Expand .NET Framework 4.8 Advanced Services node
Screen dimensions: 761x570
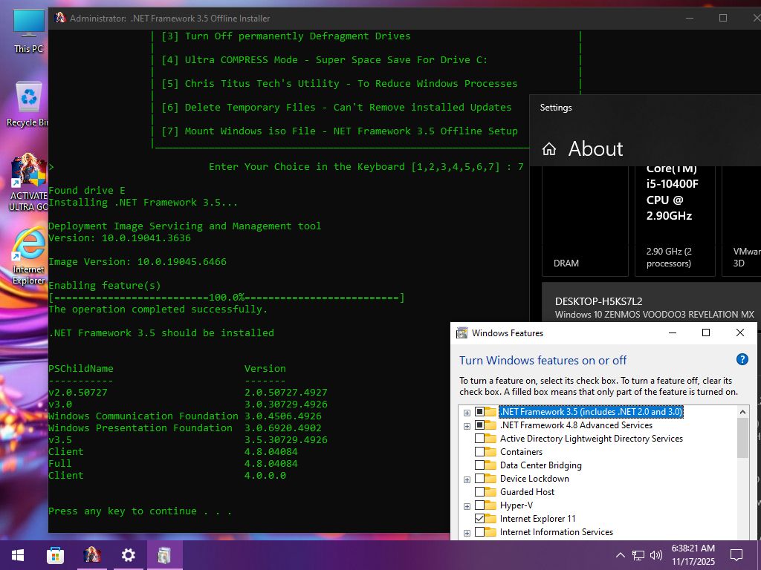click(x=467, y=427)
